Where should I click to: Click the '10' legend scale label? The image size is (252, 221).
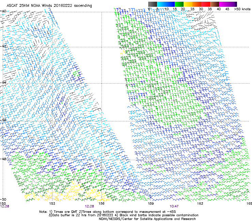click(x=167, y=9)
